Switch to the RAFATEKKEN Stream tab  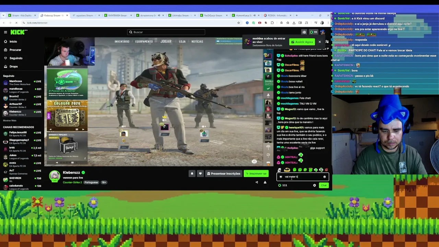pos(117,15)
